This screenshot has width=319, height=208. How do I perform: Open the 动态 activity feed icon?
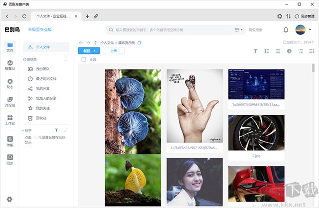[x=10, y=83]
